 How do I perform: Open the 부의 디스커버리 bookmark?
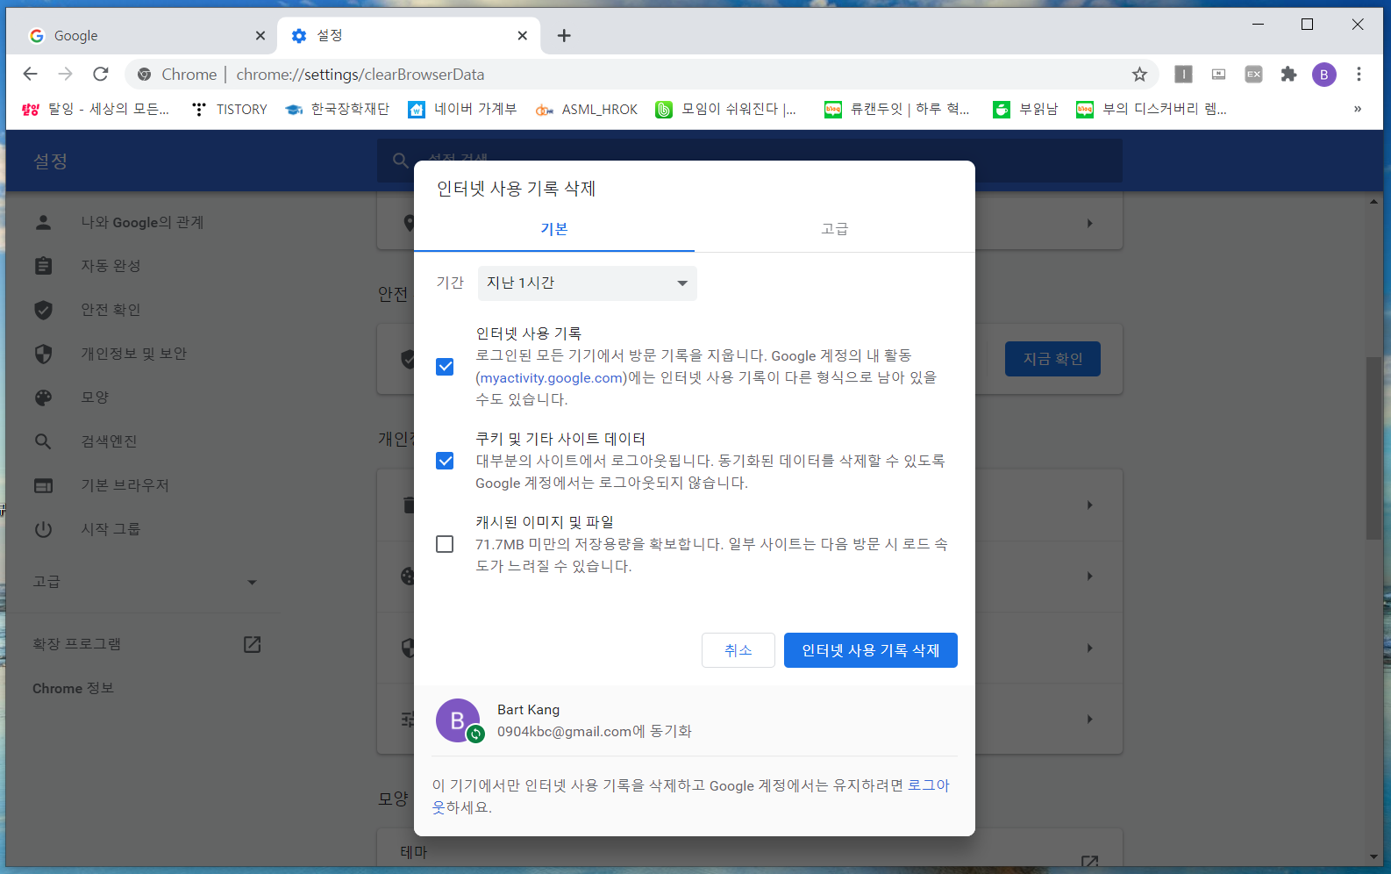pyautogui.click(x=1152, y=109)
